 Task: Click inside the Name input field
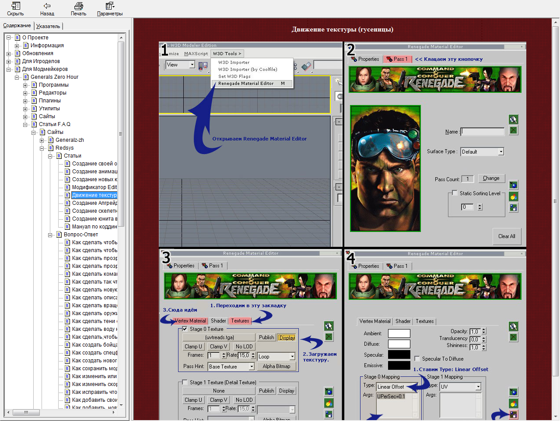tap(483, 132)
